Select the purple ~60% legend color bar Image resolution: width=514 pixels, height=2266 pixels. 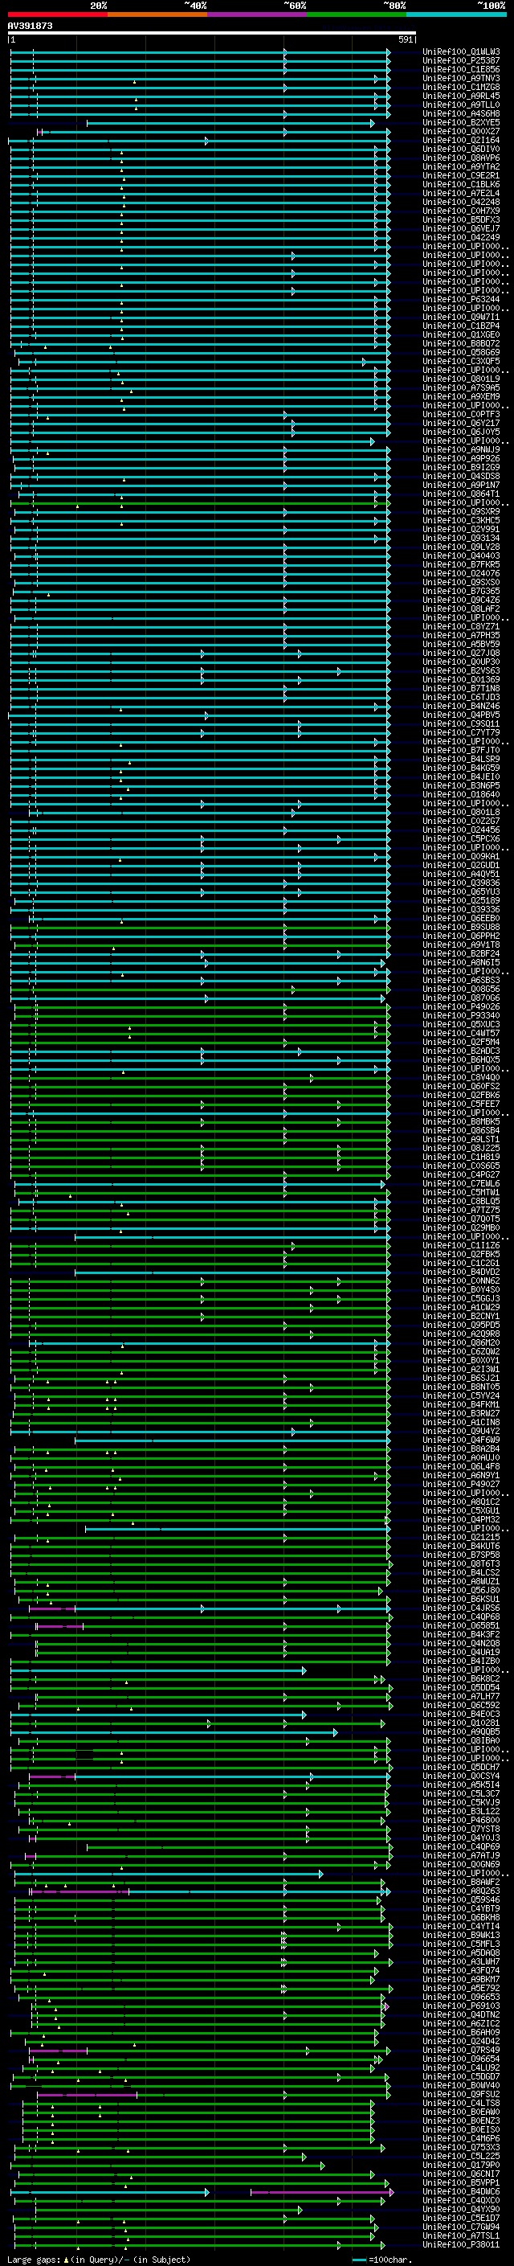pyautogui.click(x=256, y=15)
